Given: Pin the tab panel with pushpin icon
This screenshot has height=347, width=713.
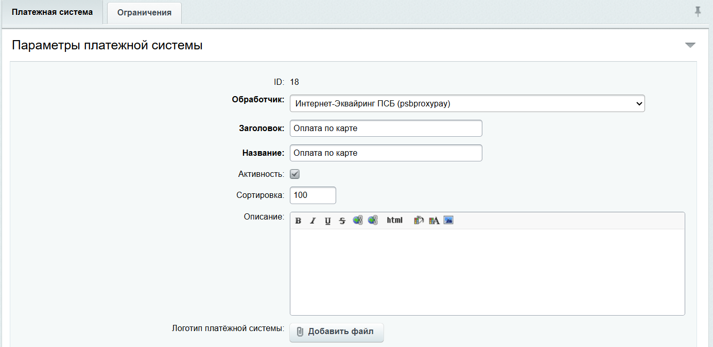Looking at the screenshot, I should (x=698, y=12).
